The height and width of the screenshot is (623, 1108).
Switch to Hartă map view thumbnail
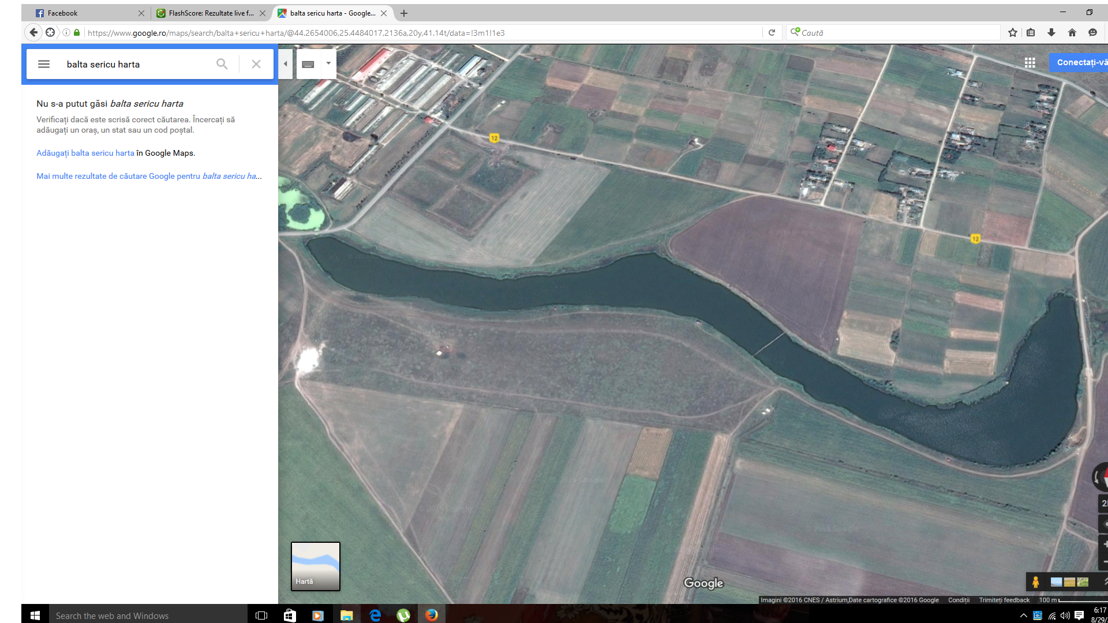315,565
